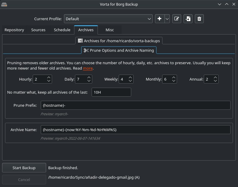The image size is (238, 187).
Task: Select the Archives tab
Action: 86,30
